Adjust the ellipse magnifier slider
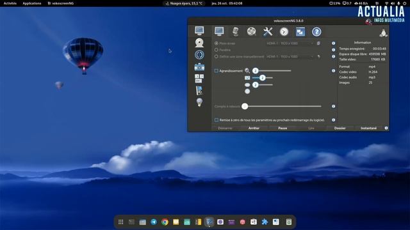 point(263,85)
